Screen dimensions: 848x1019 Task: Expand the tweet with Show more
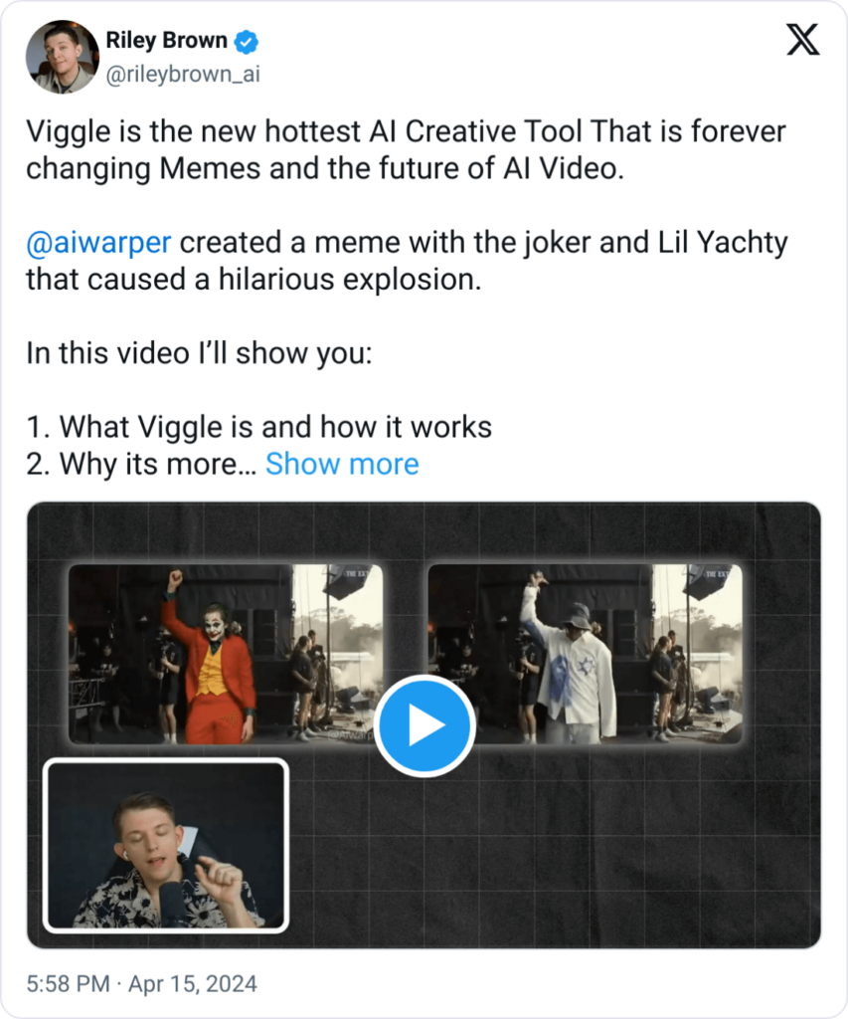click(x=342, y=464)
